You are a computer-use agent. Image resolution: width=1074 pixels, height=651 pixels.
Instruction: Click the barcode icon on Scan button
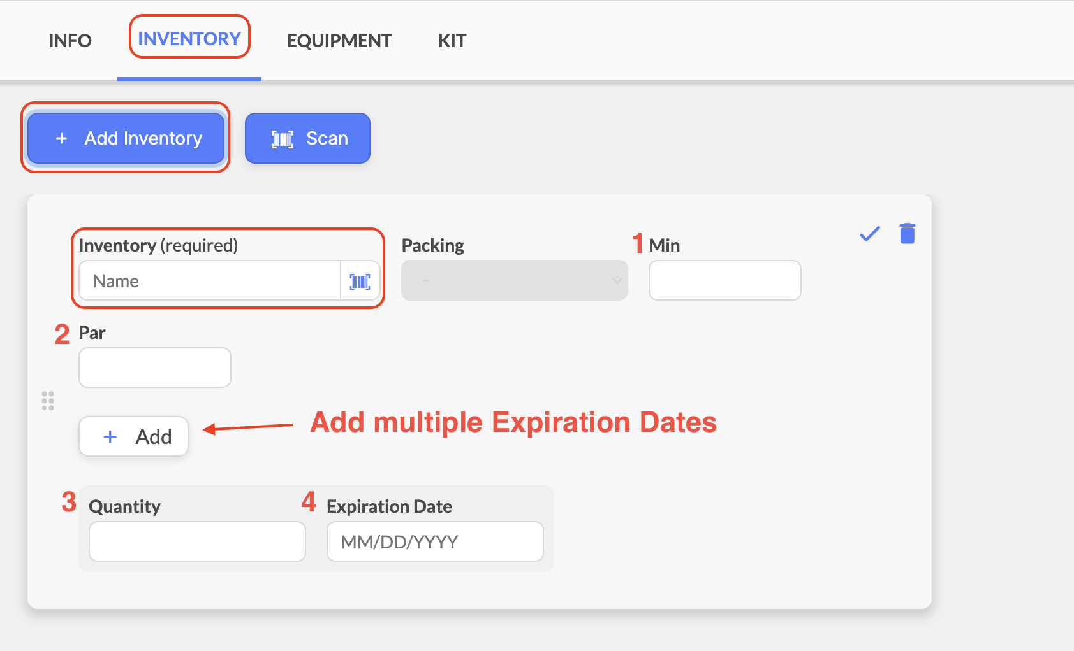283,139
